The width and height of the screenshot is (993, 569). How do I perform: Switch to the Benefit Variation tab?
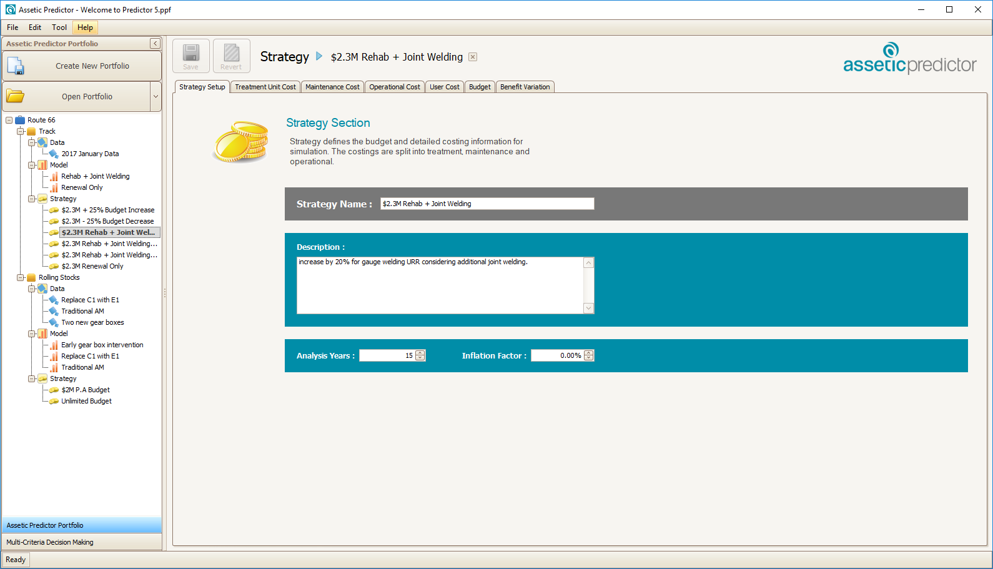tap(525, 87)
